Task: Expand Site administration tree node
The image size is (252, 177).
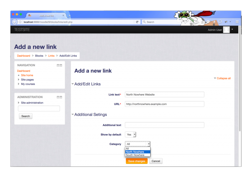Action: tap(19, 103)
